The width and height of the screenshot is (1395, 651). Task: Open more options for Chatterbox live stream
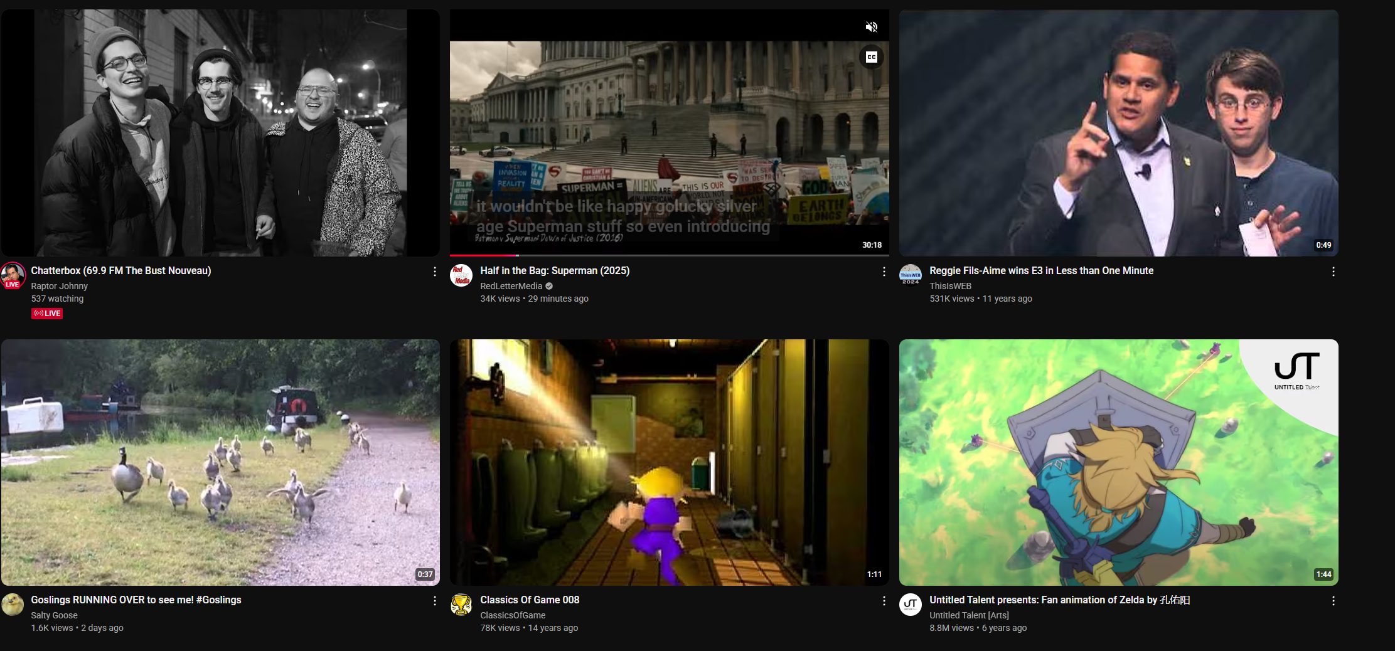[x=434, y=272]
